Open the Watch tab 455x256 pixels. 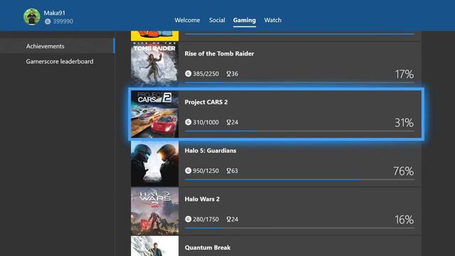coord(273,20)
